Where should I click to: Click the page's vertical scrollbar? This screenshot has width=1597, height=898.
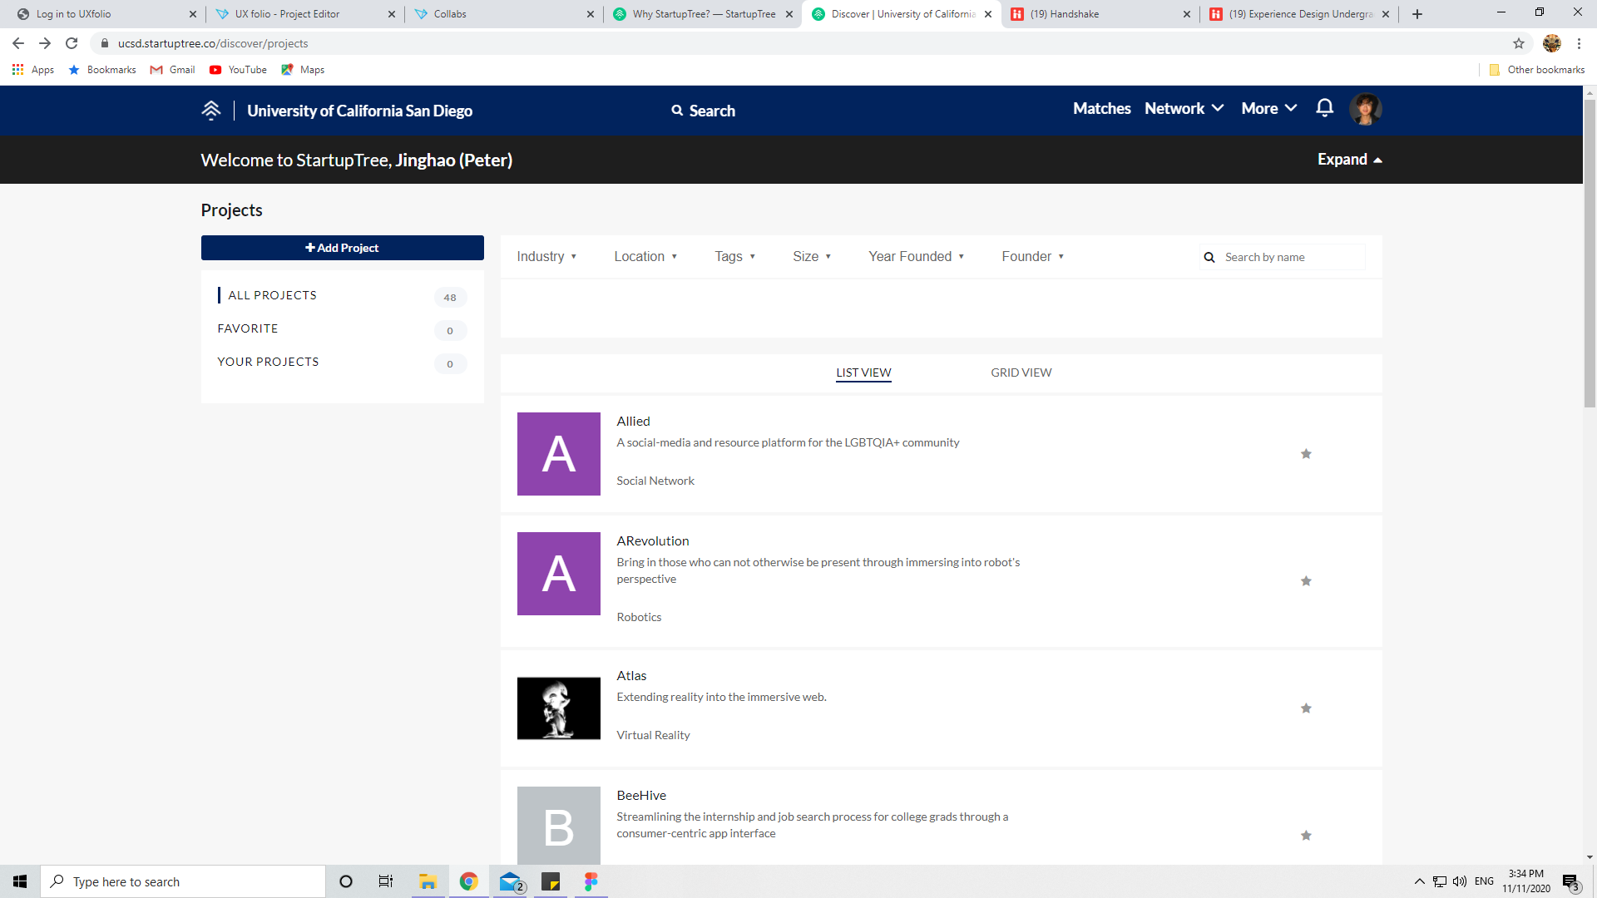(1590, 249)
